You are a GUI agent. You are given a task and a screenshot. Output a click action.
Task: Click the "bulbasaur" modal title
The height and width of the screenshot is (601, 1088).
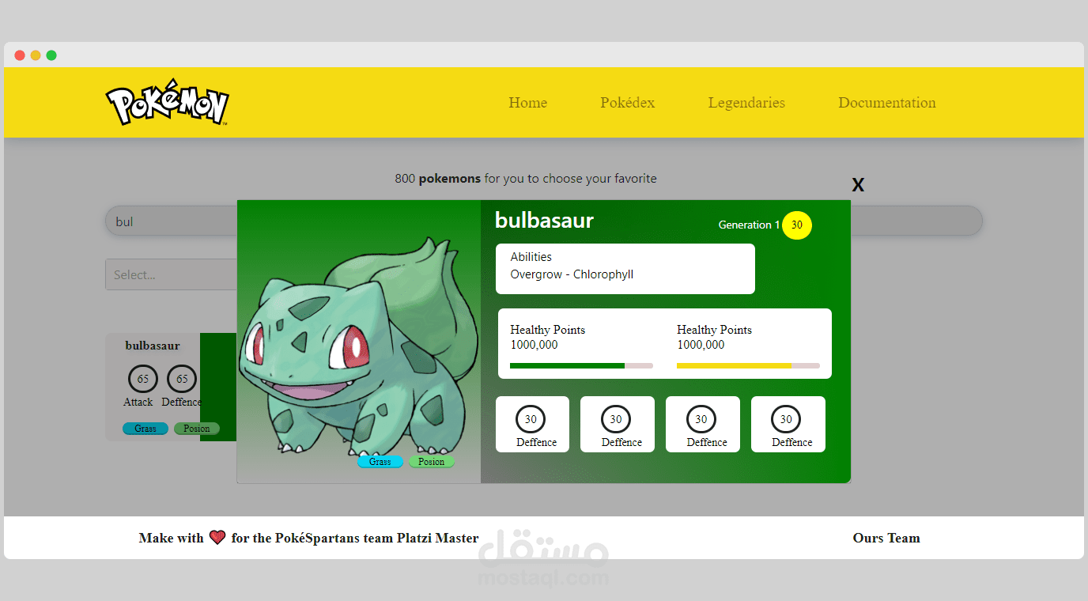click(x=544, y=221)
